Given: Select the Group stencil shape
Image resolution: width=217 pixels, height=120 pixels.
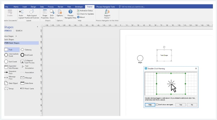Looking at the screenshot, I should click(x=9, y=89).
